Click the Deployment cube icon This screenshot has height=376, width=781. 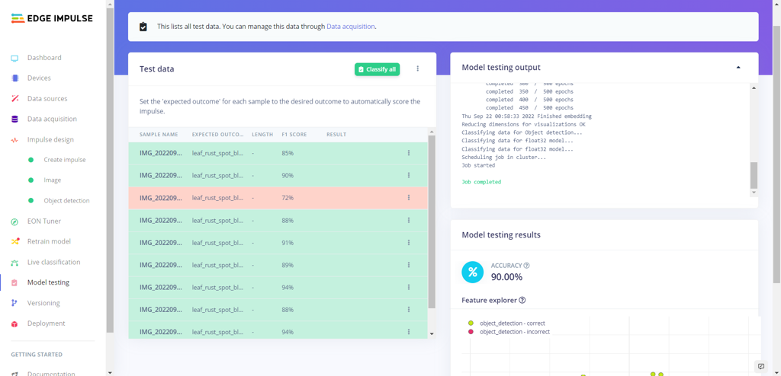[x=14, y=323]
